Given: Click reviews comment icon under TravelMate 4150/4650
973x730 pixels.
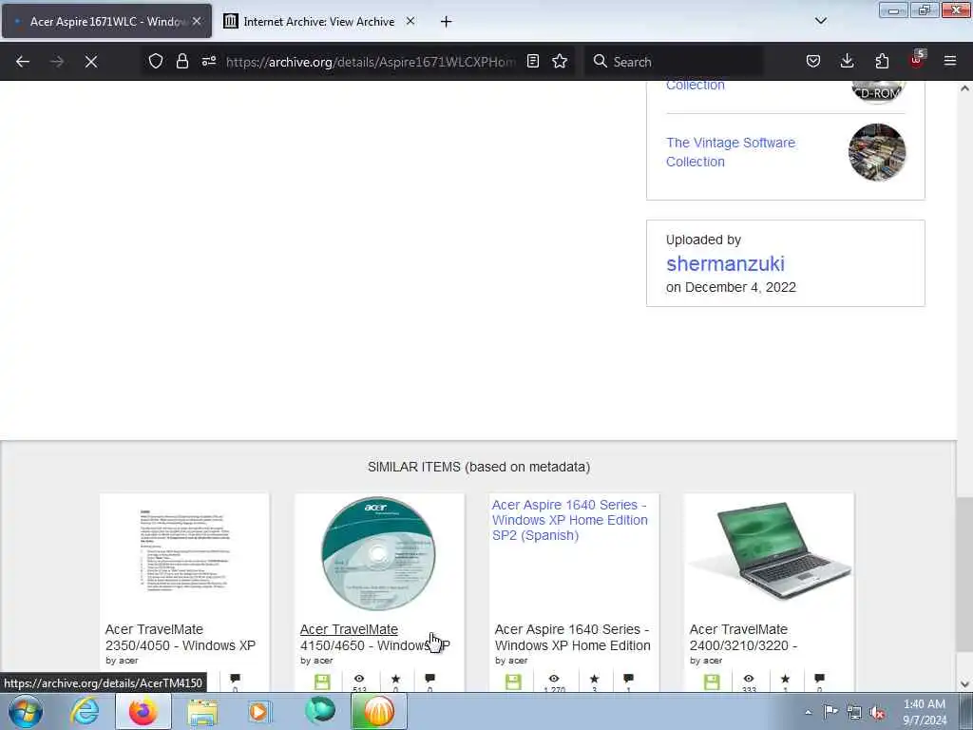Looking at the screenshot, I should tap(430, 679).
